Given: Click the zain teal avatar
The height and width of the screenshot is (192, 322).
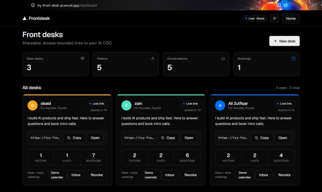Looking at the screenshot, I should 126,105.
